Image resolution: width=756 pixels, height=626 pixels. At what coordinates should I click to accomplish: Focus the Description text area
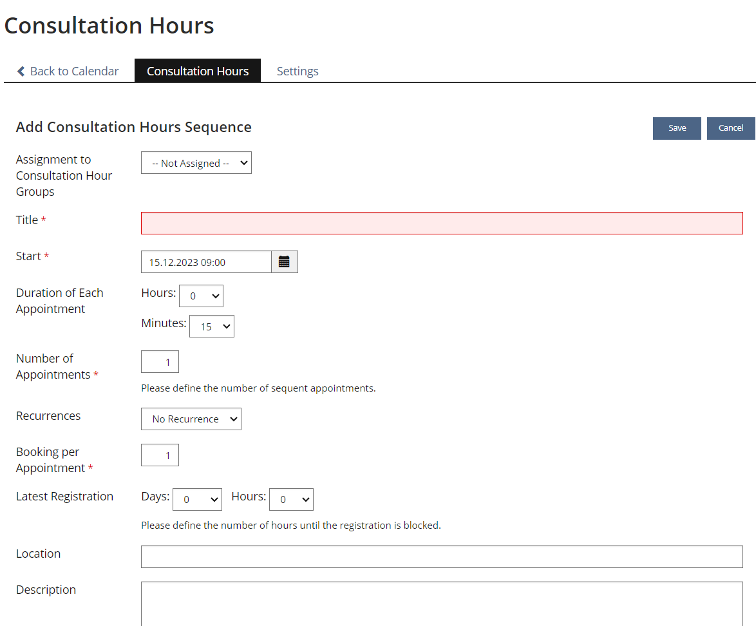click(x=441, y=603)
